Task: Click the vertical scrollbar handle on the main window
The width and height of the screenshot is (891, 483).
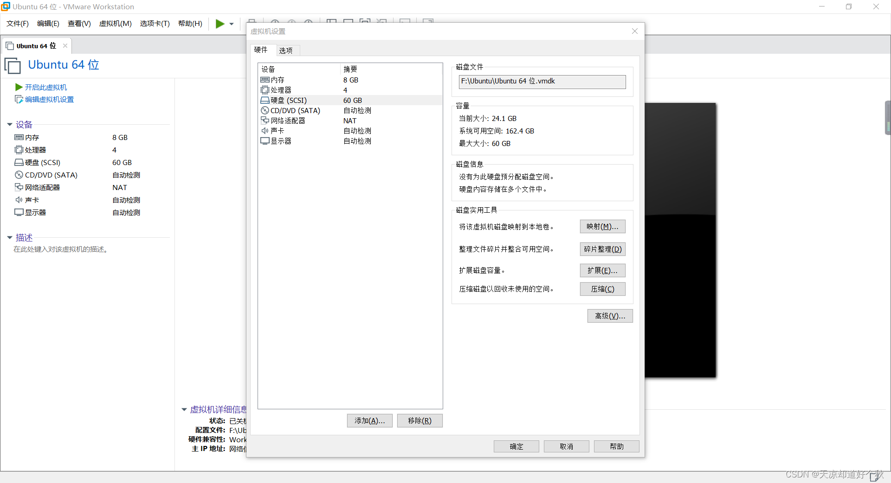Action: (888, 118)
